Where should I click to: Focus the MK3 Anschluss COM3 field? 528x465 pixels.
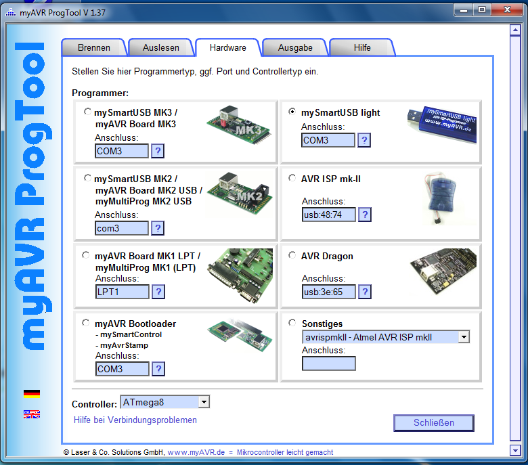tap(122, 151)
